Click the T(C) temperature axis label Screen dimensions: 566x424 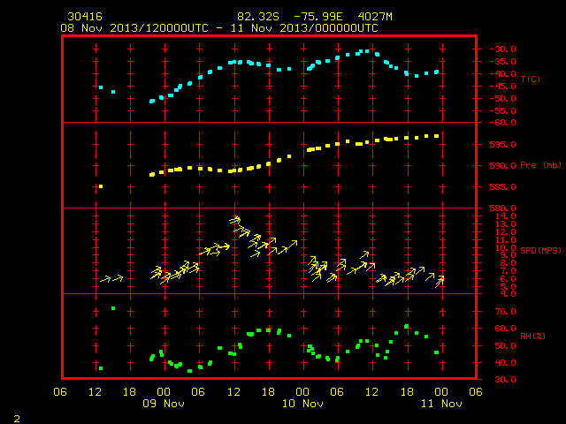pos(531,79)
